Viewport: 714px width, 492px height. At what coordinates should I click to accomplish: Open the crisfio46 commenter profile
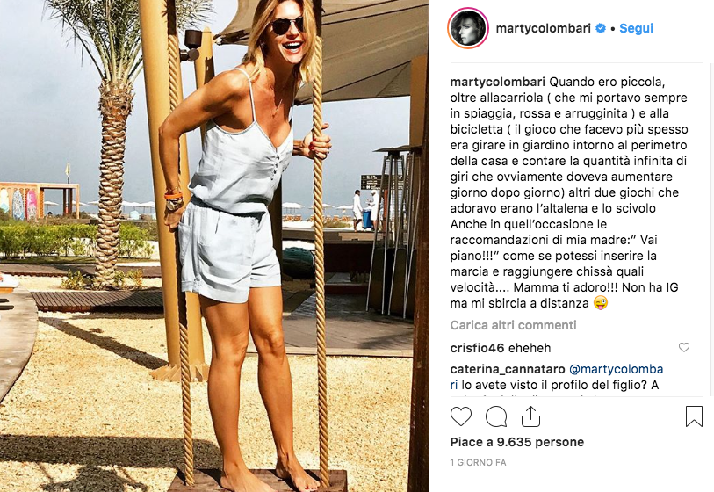click(x=477, y=348)
